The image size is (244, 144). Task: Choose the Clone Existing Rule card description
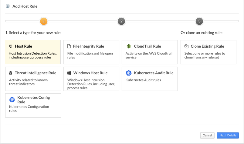(x=205, y=55)
